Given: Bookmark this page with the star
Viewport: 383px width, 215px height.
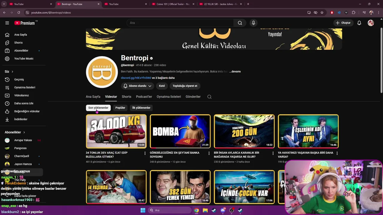Looking at the screenshot, I should coord(322,13).
